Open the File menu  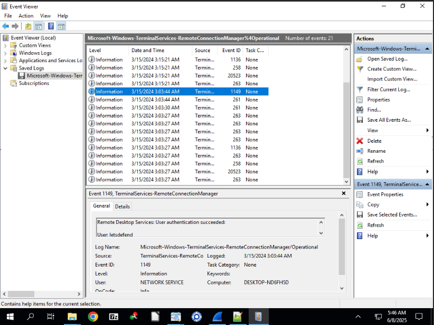coord(8,16)
